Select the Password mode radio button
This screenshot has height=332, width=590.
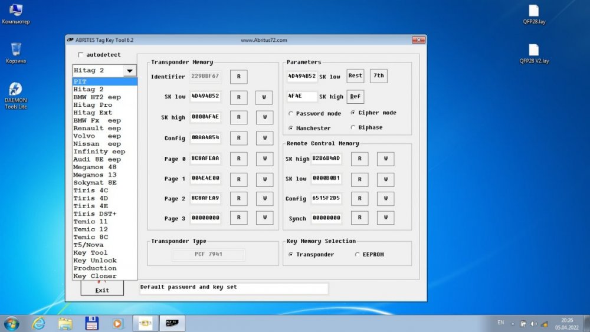click(x=291, y=113)
